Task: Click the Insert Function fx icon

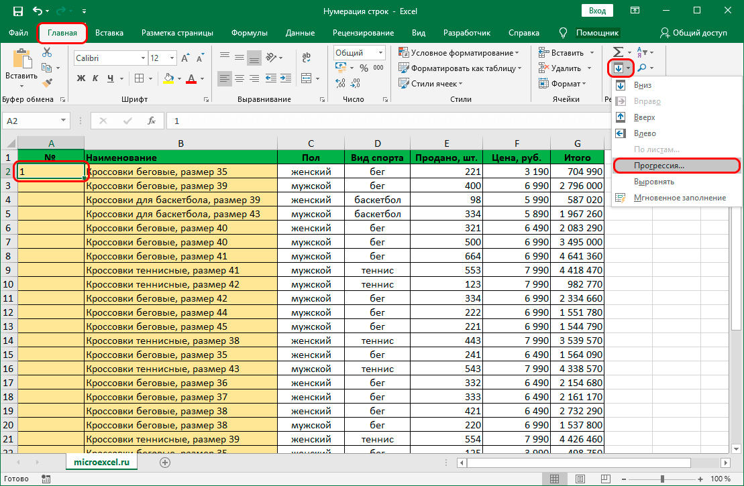Action: click(152, 121)
